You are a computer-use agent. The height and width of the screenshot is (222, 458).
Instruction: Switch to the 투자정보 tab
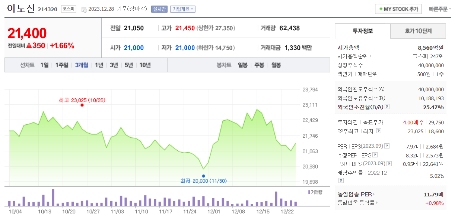point(362,31)
